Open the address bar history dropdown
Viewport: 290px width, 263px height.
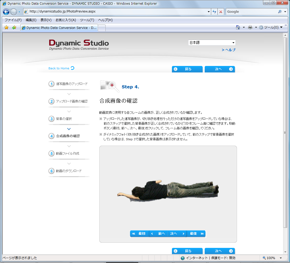[x=208, y=11]
